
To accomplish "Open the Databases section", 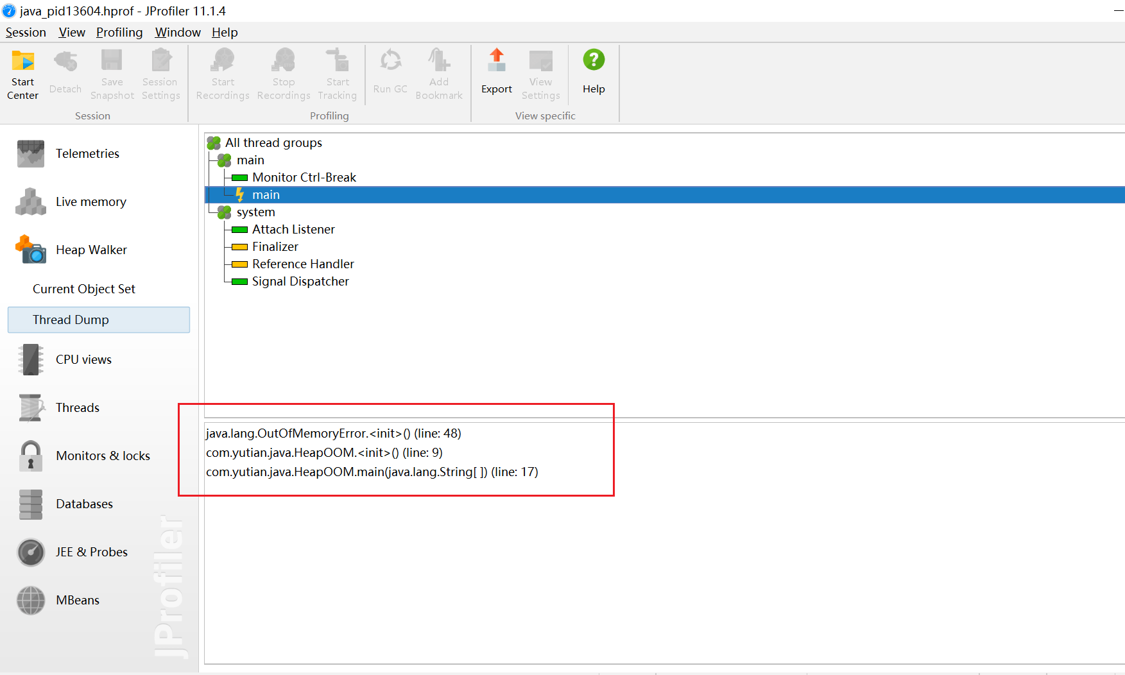I will pos(84,504).
